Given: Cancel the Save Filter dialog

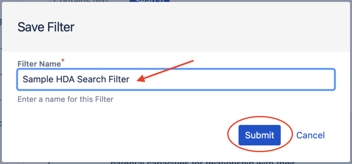Looking at the screenshot, I should point(311,135).
